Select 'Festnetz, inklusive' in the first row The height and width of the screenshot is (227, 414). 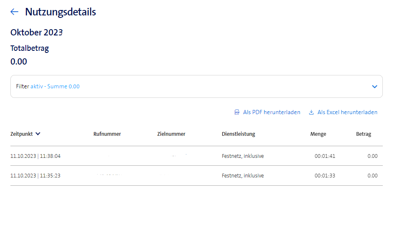[x=243, y=156]
